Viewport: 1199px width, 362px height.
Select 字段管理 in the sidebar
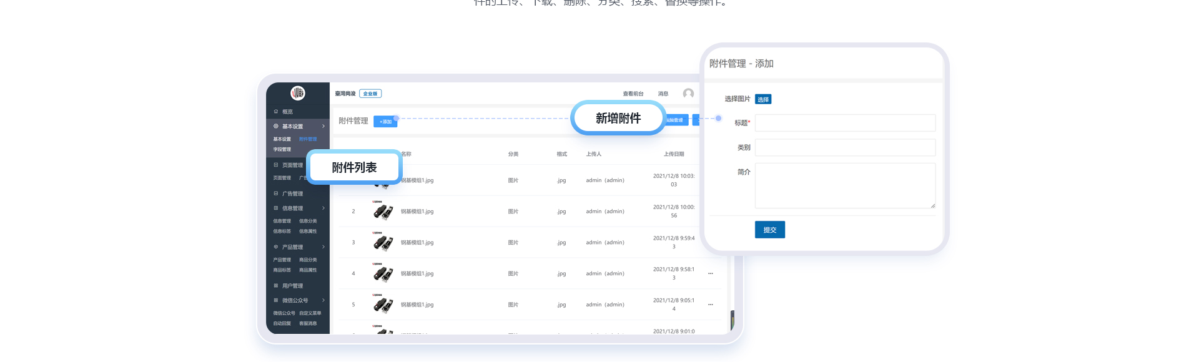[282, 150]
